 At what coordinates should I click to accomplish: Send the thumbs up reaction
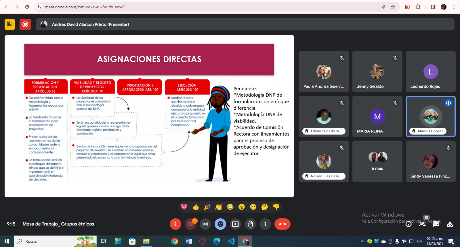pos(196,207)
